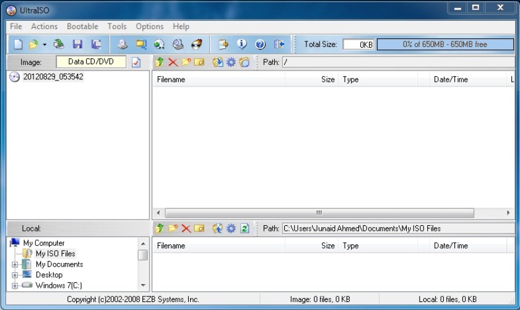Click New Folder icon in the image toolbar

pos(186,62)
